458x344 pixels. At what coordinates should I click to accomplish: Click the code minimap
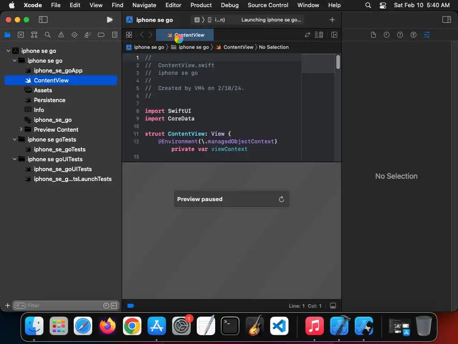tap(318, 107)
